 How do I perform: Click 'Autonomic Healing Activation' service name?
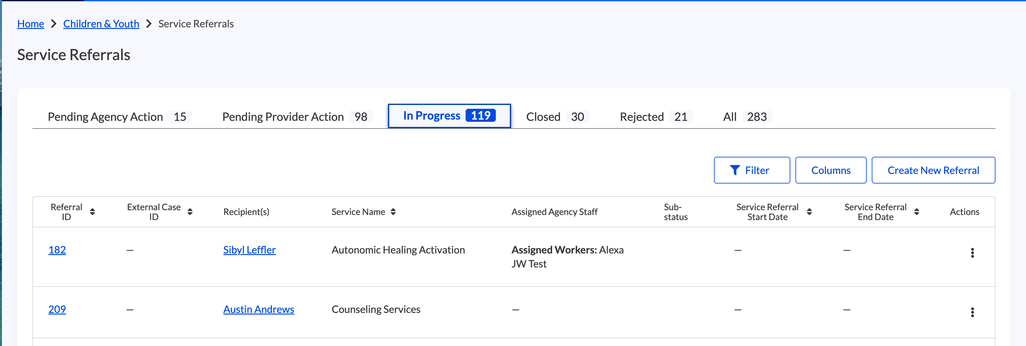398,250
